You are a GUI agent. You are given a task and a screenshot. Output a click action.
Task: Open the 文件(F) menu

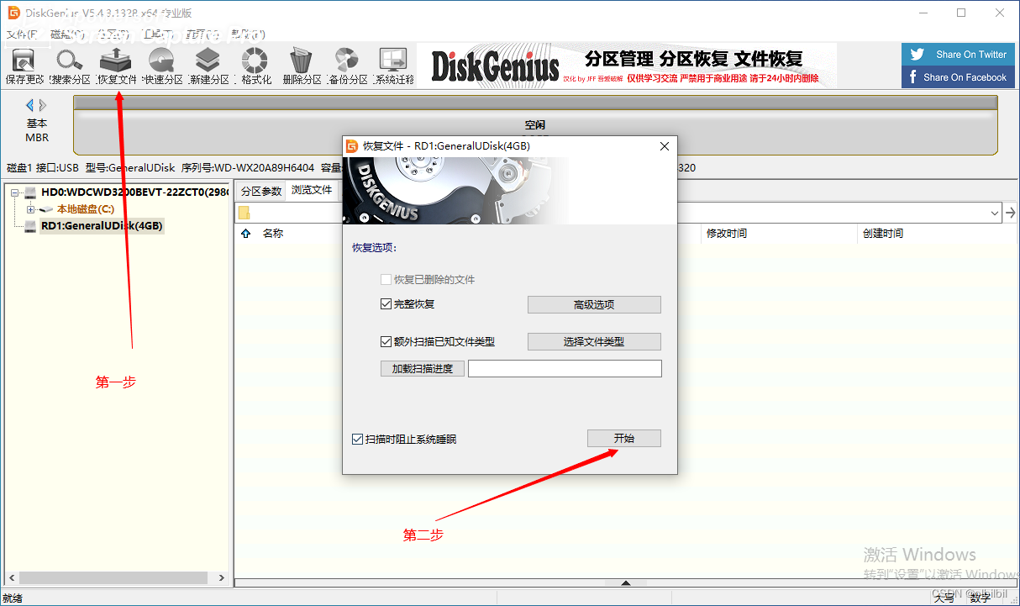point(22,34)
